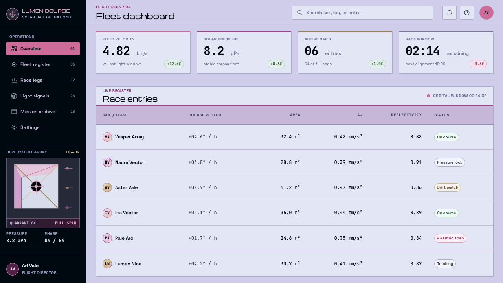Sort by the Sail / Team column header
Screen dimensions: 503x283
(x=114, y=115)
